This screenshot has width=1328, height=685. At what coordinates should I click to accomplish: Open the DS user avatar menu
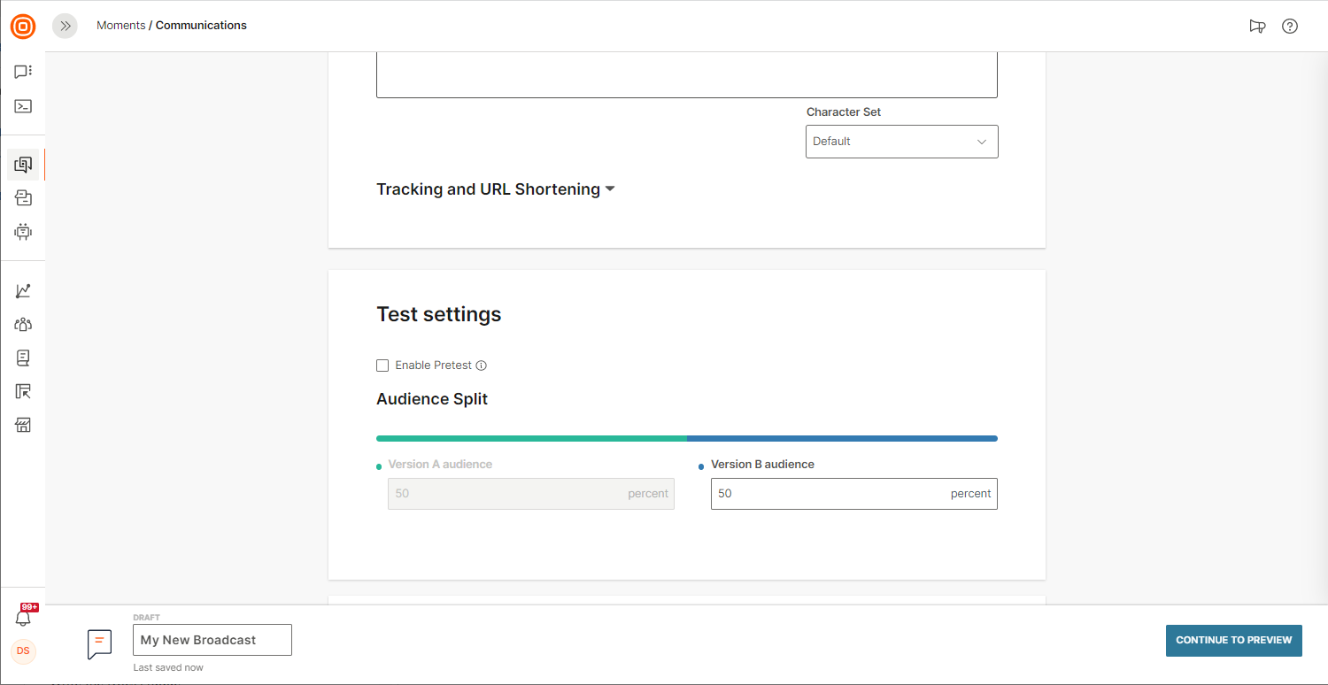[23, 651]
